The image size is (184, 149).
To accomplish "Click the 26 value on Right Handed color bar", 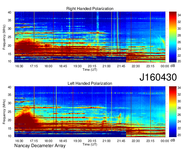I will pyautogui.click(x=179, y=42).
